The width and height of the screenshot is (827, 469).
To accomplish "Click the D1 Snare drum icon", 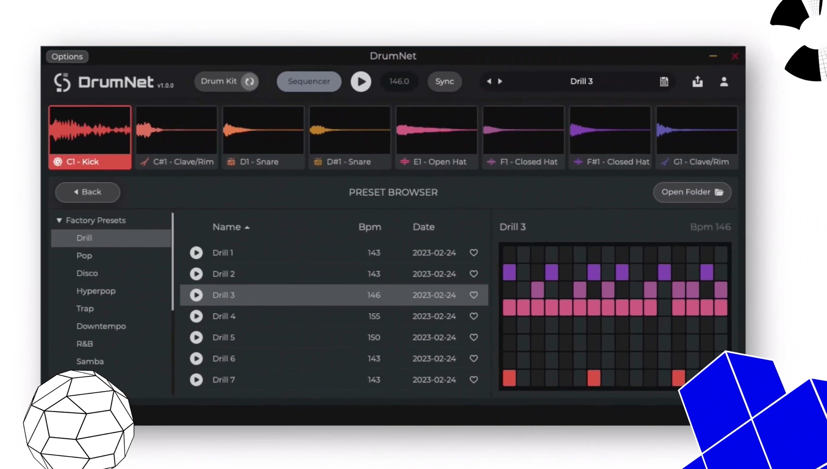I will pos(231,162).
